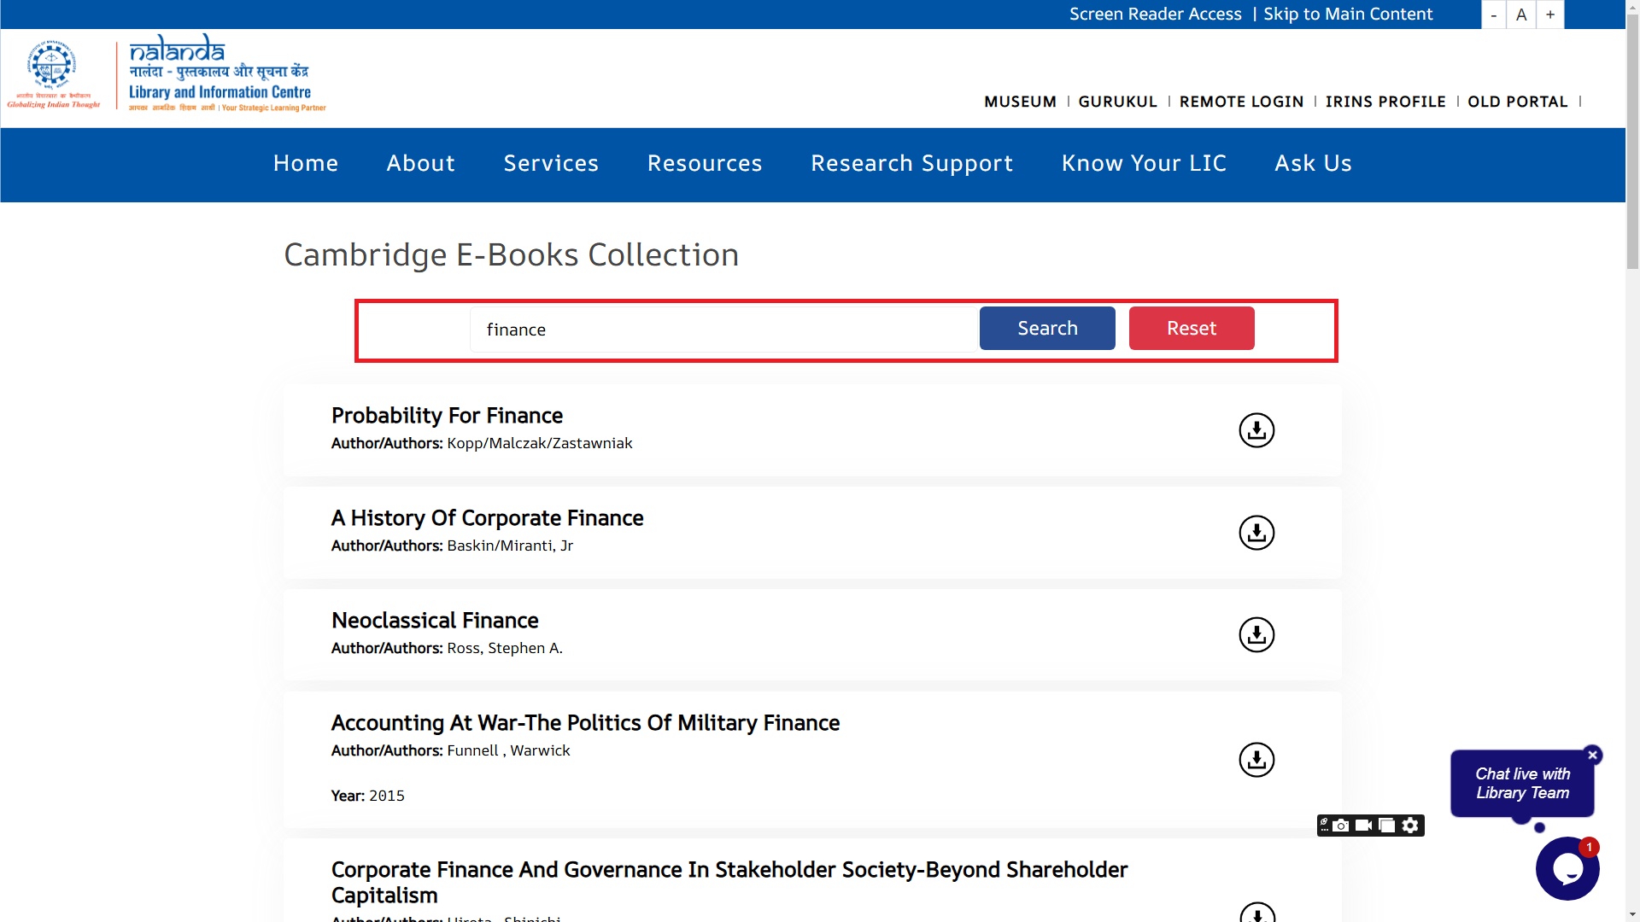Screen dimensions: 1640x922
Task: Download Accounting At War ebook
Action: coord(1256,760)
